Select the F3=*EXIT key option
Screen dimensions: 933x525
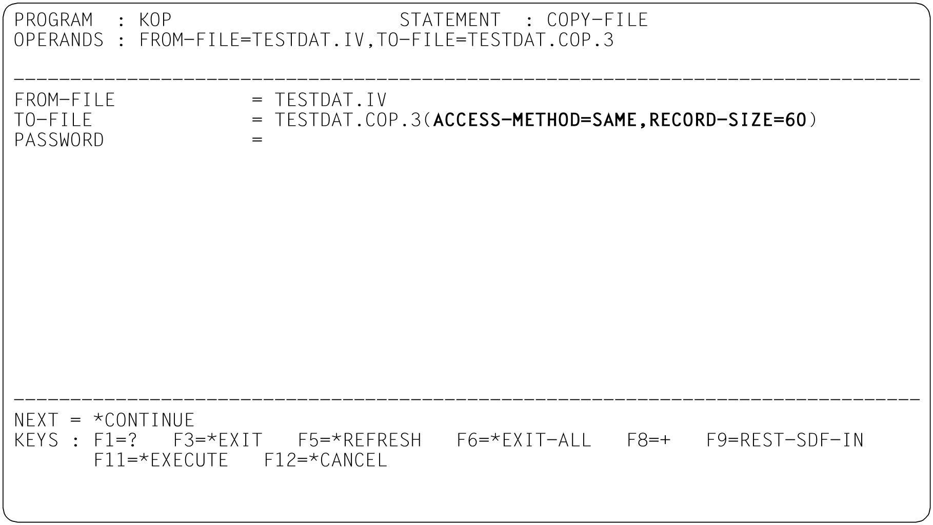point(217,440)
